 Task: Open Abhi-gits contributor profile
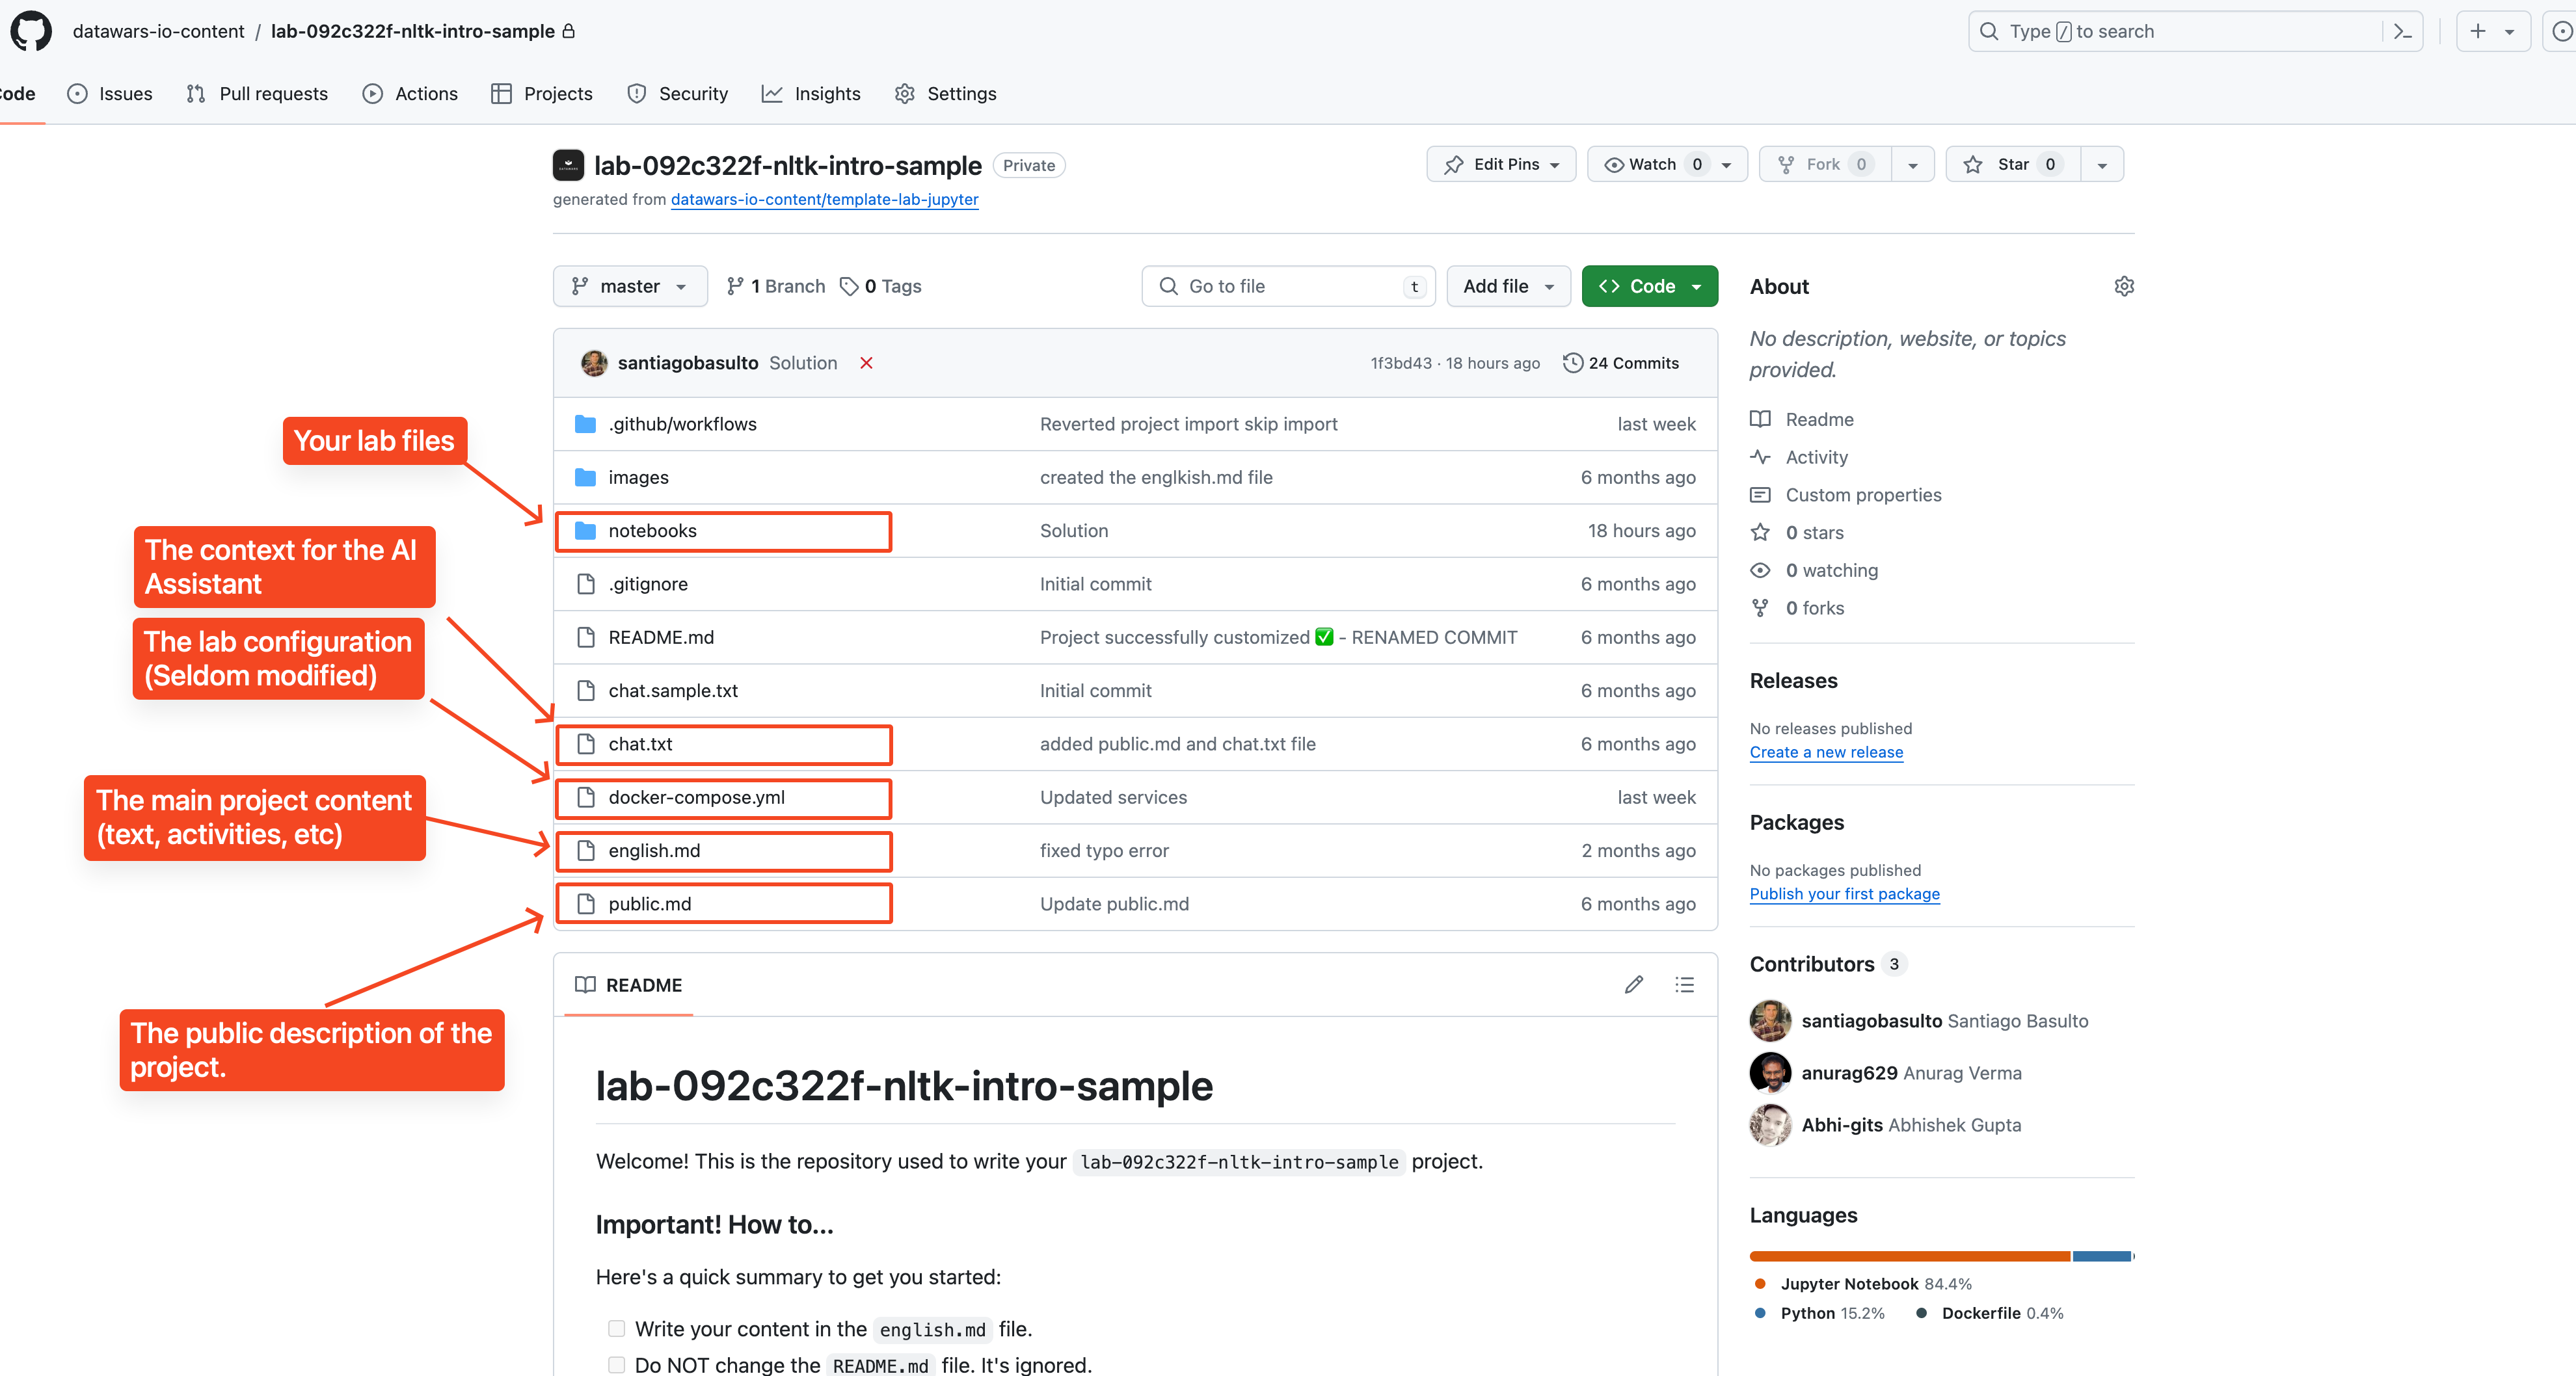(x=1842, y=1125)
